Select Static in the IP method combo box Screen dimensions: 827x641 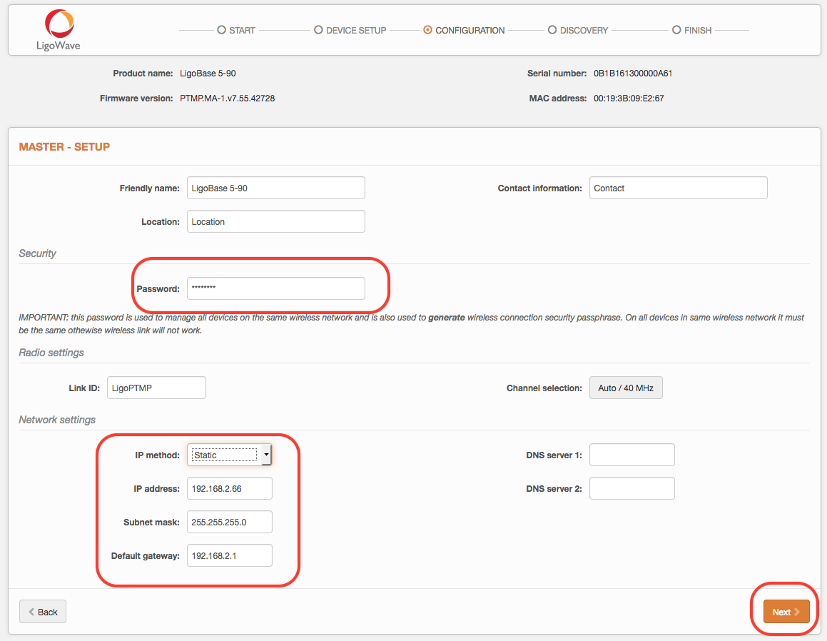(x=221, y=454)
